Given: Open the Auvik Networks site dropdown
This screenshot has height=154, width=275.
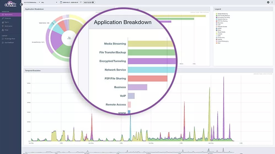Looking at the screenshot, I should coord(32,2).
